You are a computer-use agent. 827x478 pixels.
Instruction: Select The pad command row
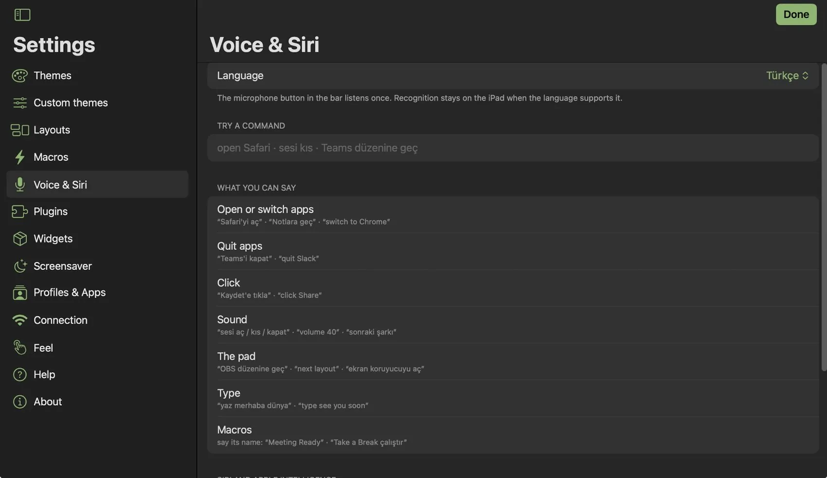pos(513,362)
